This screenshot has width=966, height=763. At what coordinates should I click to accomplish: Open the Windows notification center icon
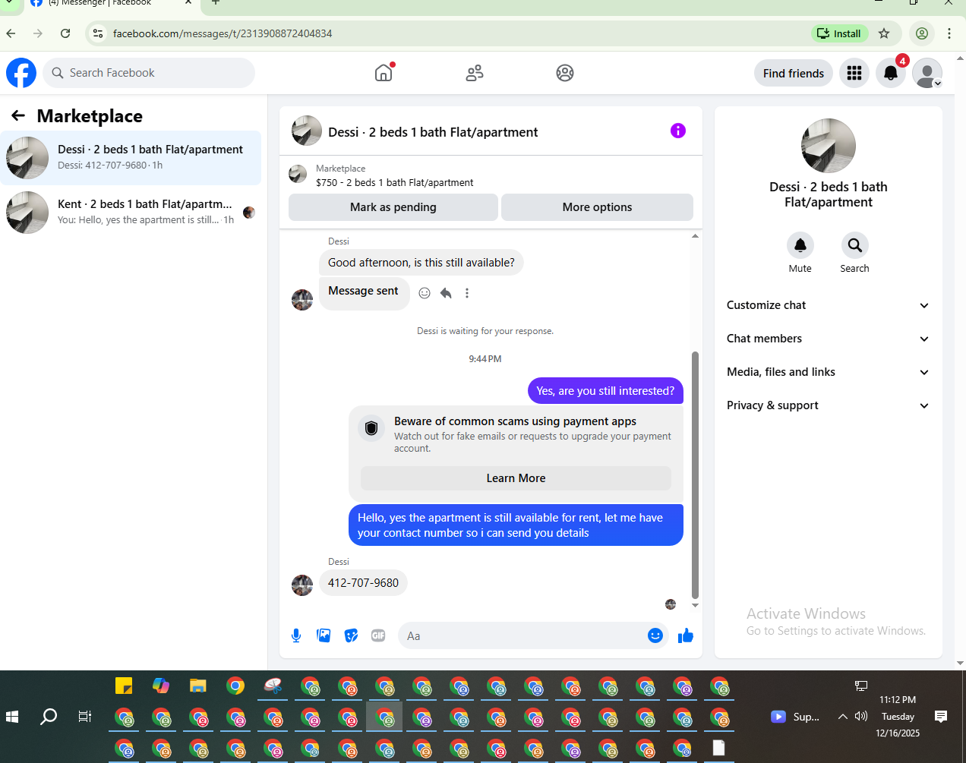(x=941, y=717)
